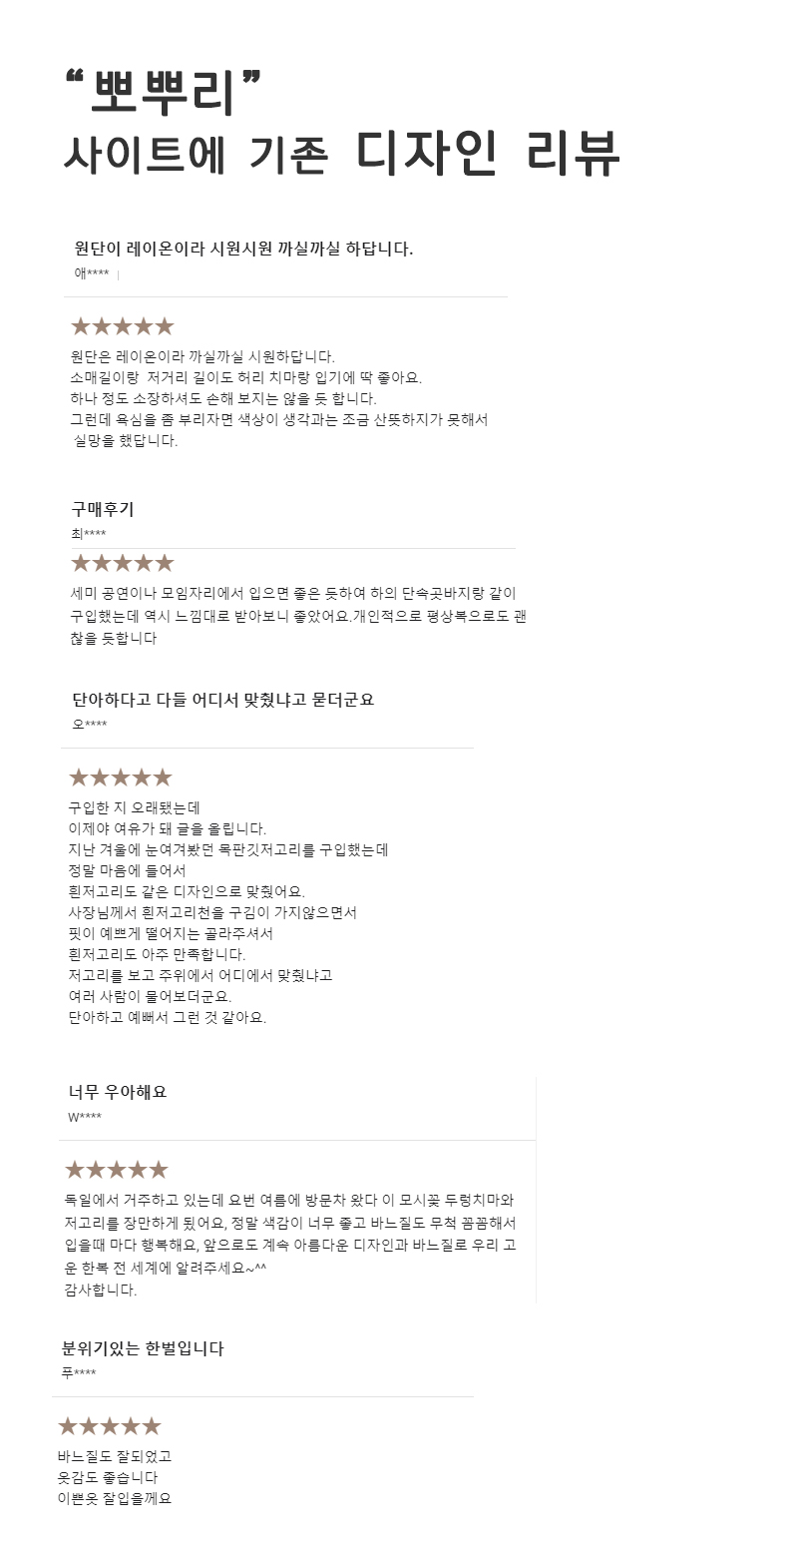Image resolution: width=798 pixels, height=1556 pixels.
Task: Click reviewer name W****
Action: click(x=85, y=1117)
